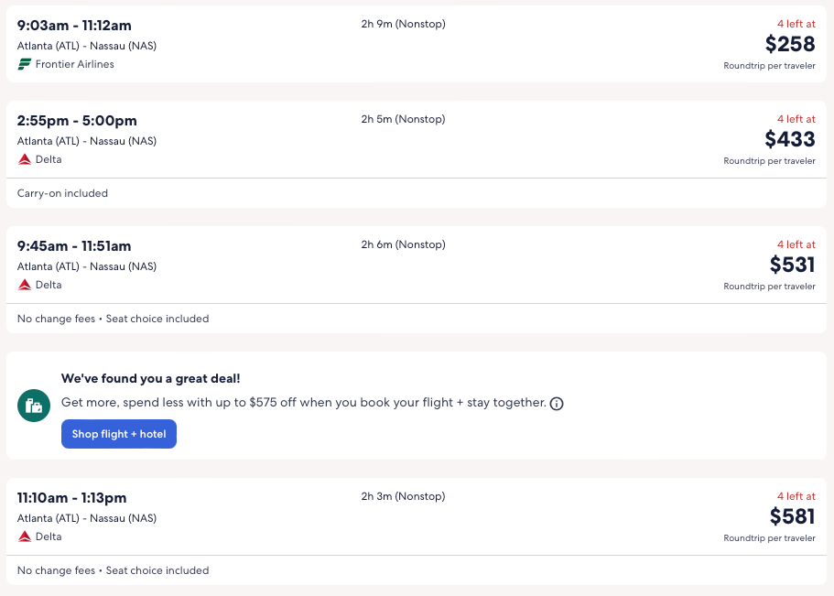Click the fare note under the 9:45am flight

click(x=113, y=319)
